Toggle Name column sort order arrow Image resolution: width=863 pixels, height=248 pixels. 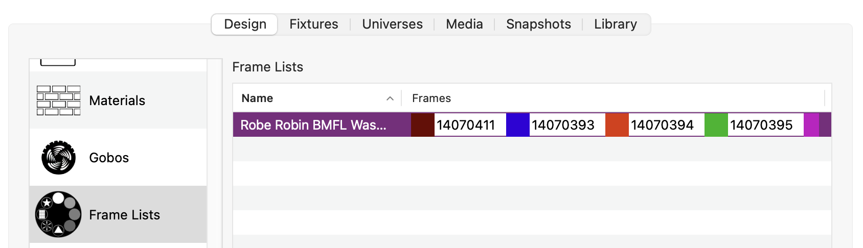pyautogui.click(x=390, y=98)
